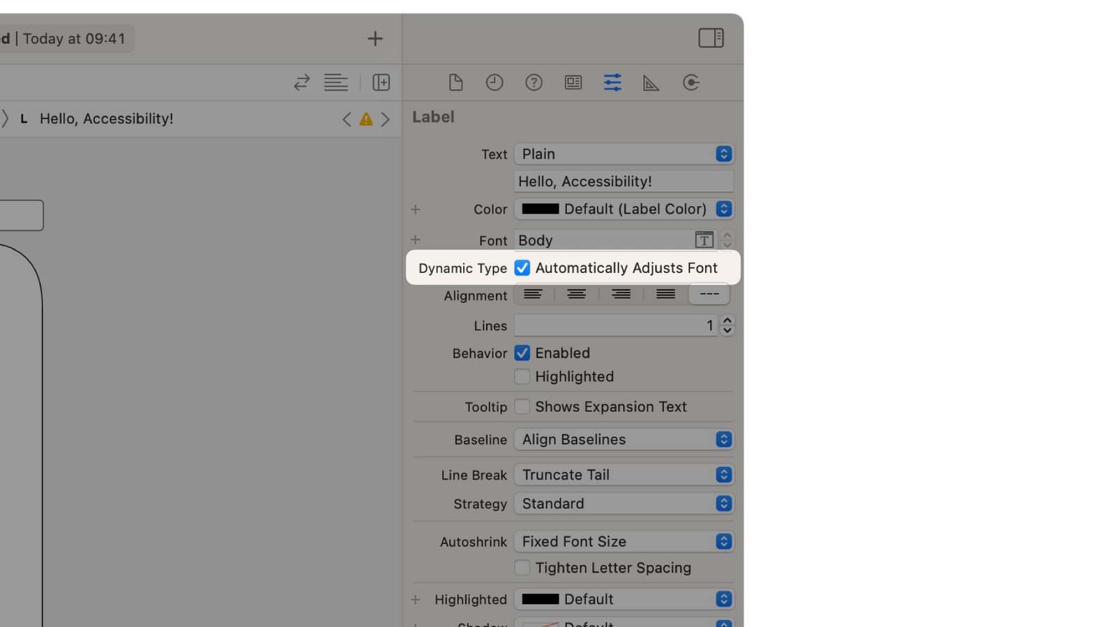
Task: Open the Identity inspector
Action: (x=573, y=82)
